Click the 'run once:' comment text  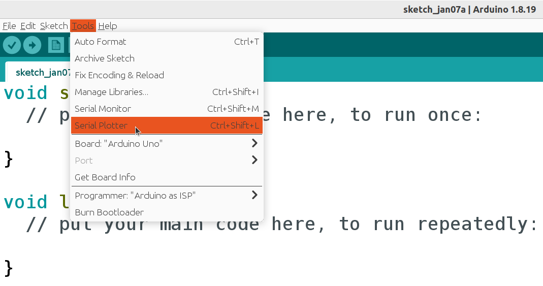[433, 115]
